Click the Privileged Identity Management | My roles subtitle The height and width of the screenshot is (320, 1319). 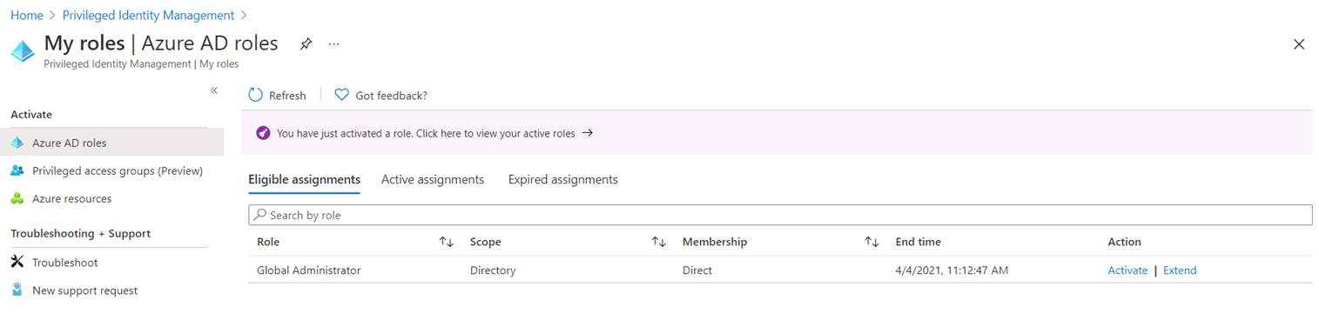click(141, 63)
